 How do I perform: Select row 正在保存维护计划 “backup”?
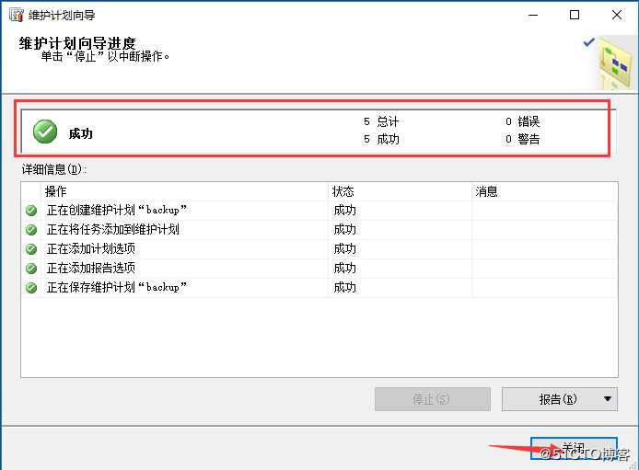[319, 288]
